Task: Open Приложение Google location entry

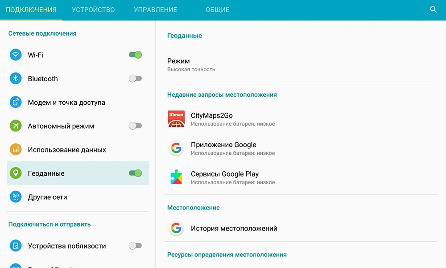Action: click(x=301, y=148)
